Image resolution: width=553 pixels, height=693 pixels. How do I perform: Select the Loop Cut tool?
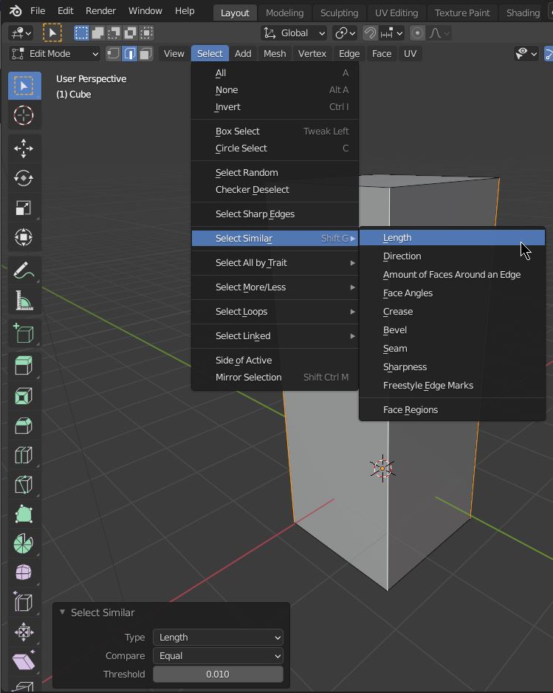pyautogui.click(x=24, y=455)
